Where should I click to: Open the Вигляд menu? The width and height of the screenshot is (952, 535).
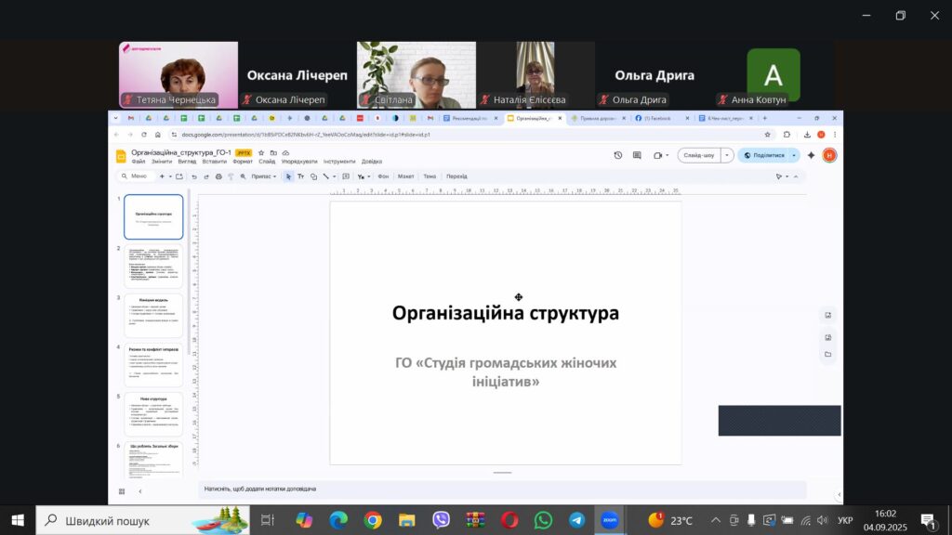click(x=187, y=162)
